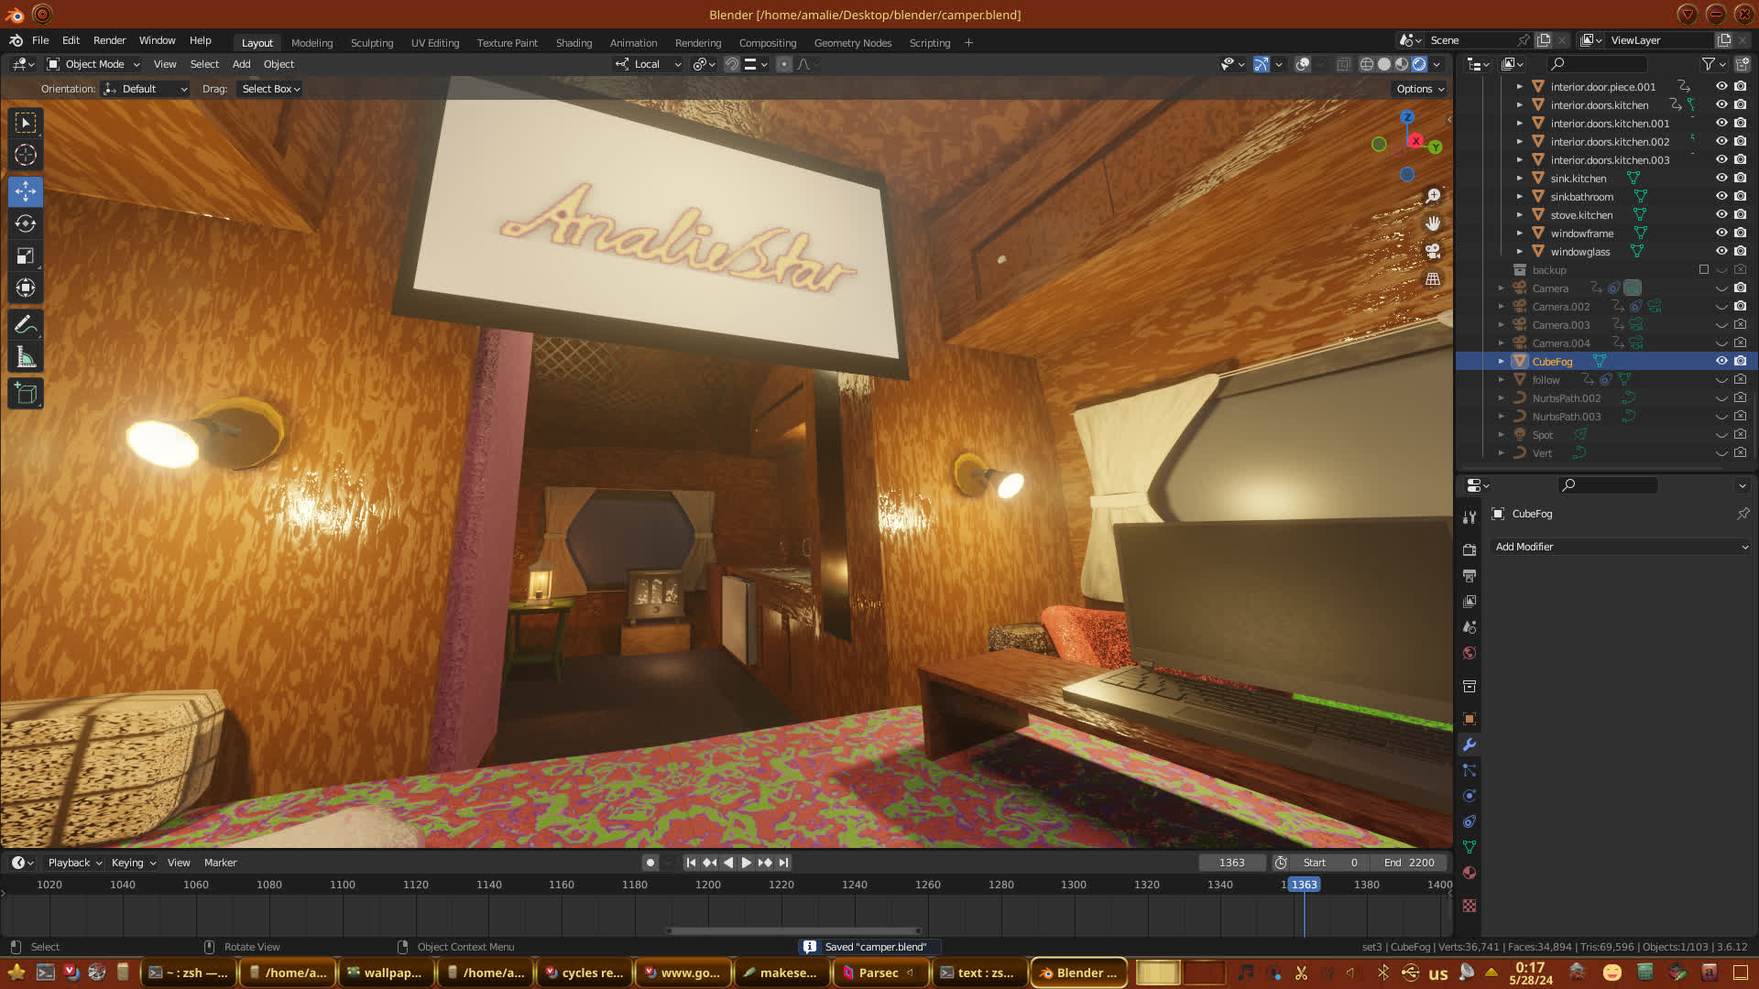Expand the stove.kitchen tree item

1519,214
